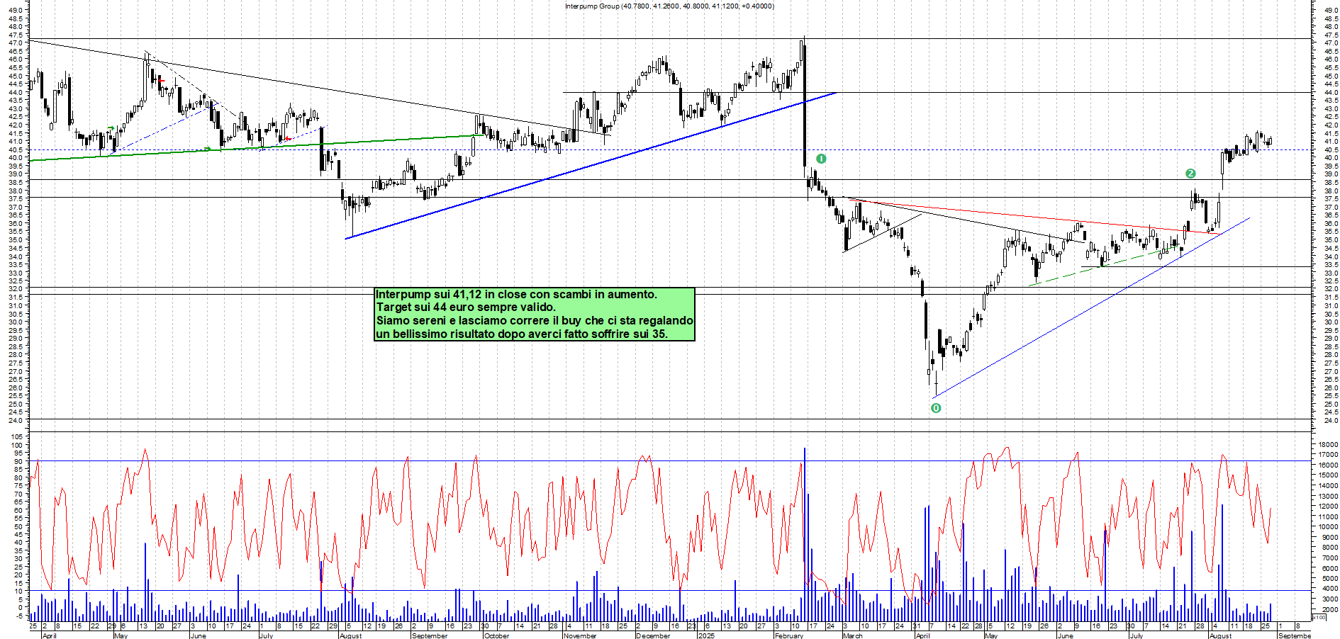Click the March month label
The height and width of the screenshot is (639, 1340).
(x=853, y=635)
